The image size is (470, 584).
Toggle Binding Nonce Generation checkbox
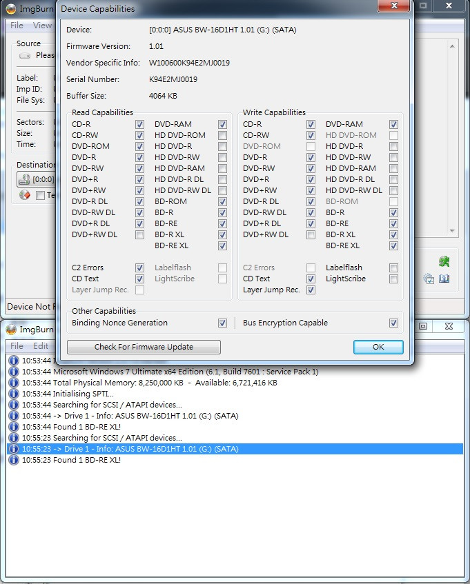coord(222,323)
